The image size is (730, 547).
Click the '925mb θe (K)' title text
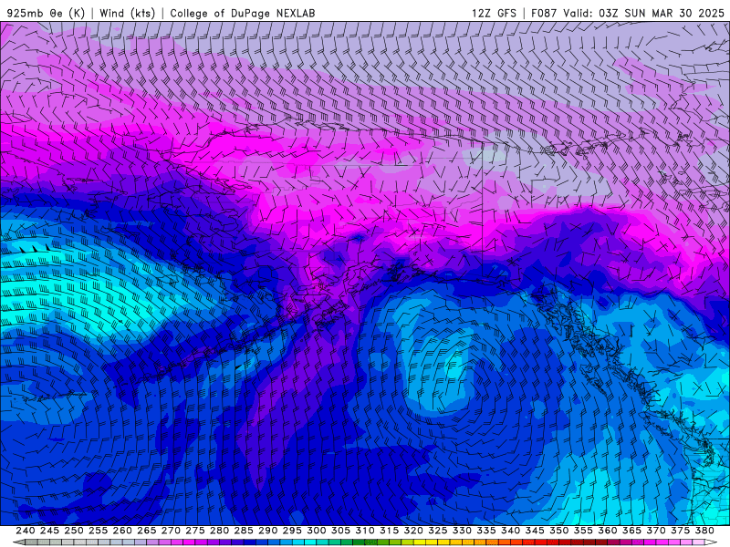[46, 13]
